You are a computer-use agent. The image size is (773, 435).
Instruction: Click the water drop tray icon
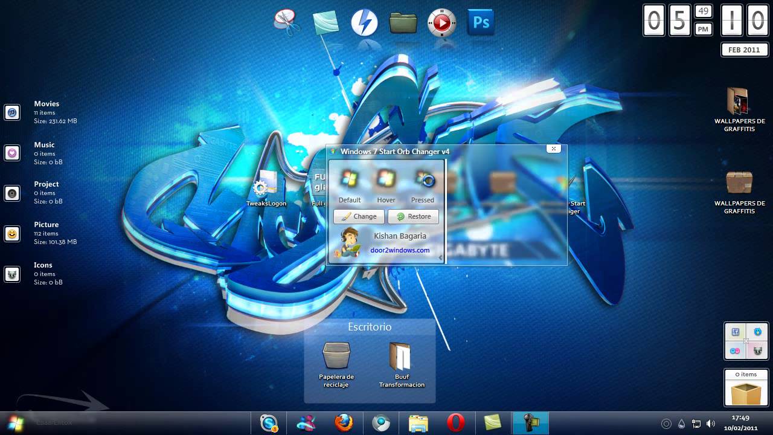[681, 424]
